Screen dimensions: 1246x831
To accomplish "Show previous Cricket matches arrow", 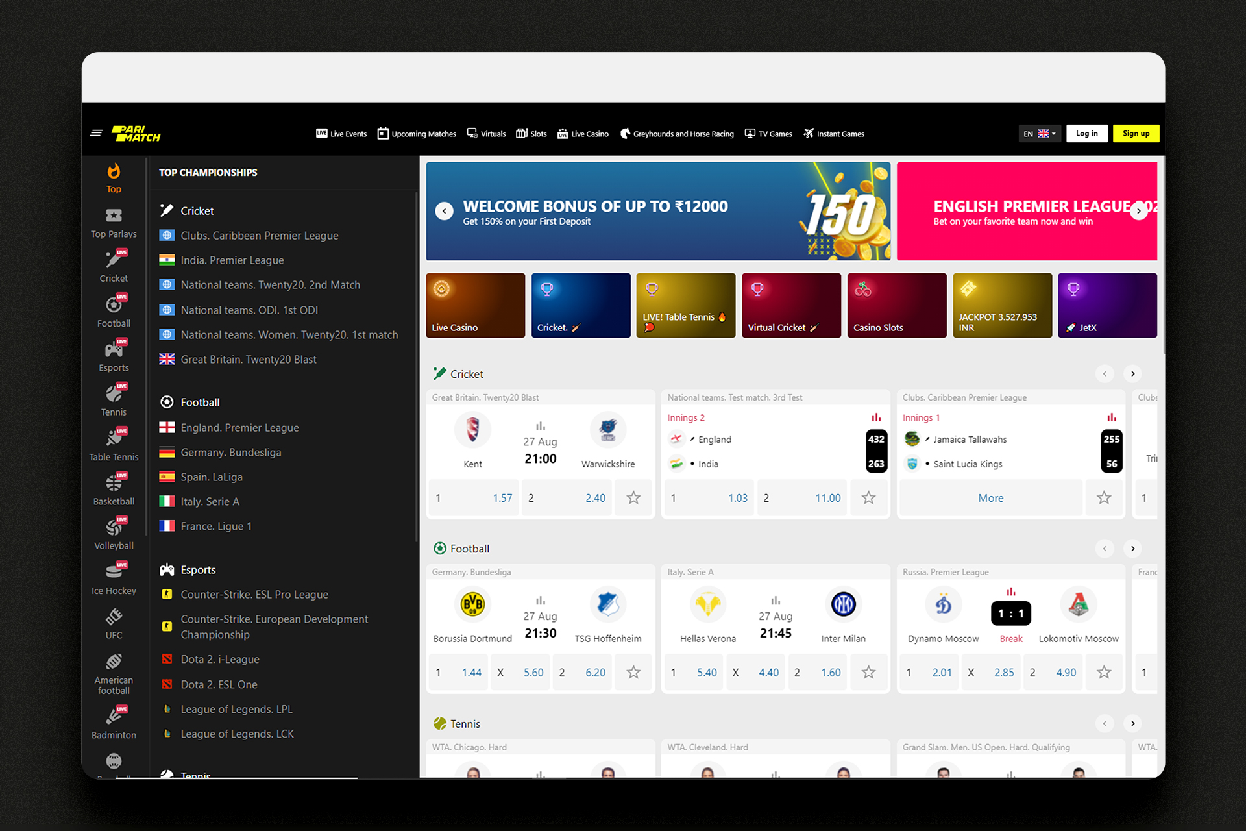I will [1105, 374].
